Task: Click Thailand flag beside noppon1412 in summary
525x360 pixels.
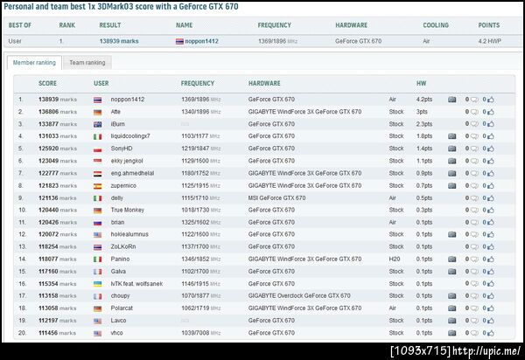Action: point(179,41)
